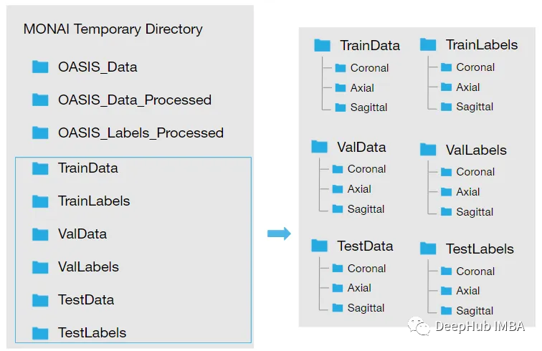Click the Sagittal folder icon under TestLabels
542x351 pixels.
(447, 311)
